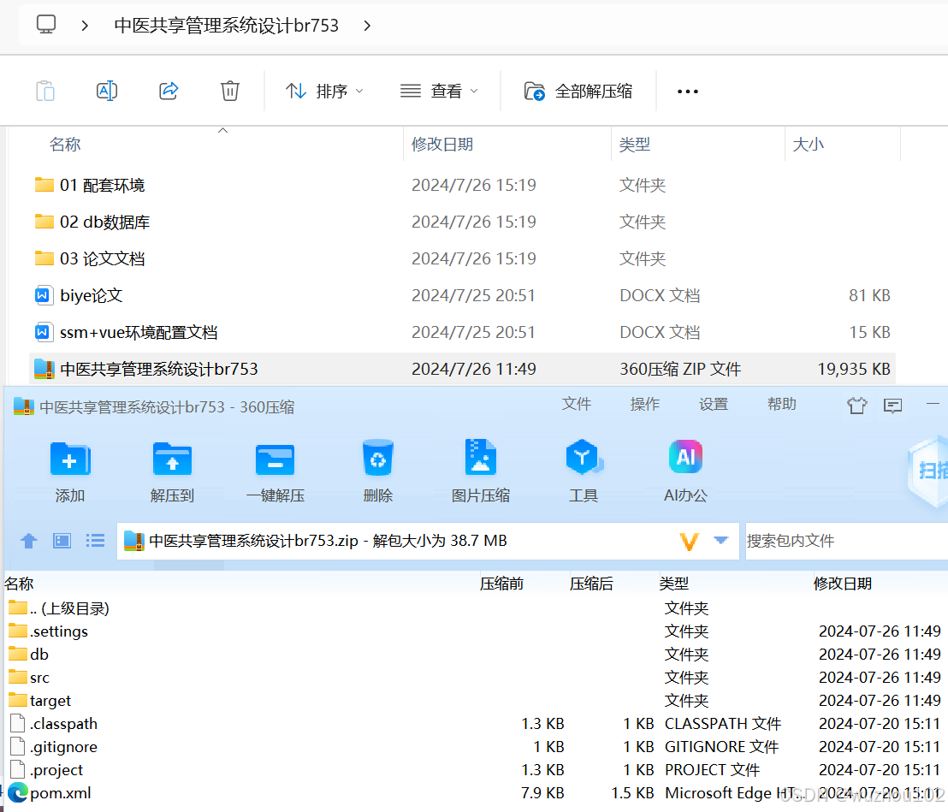Select the biye论文 DOCX file
This screenshot has height=812, width=948.
pyautogui.click(x=463, y=296)
